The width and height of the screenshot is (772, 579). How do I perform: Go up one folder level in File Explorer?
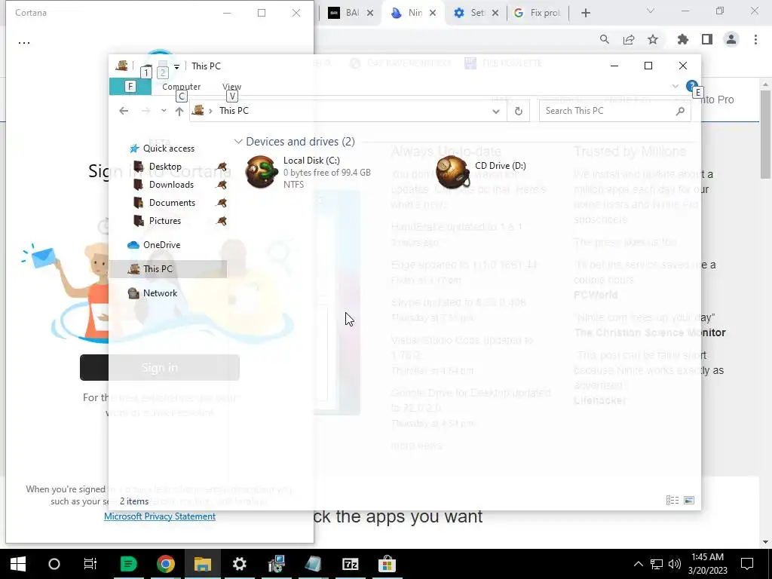(179, 111)
